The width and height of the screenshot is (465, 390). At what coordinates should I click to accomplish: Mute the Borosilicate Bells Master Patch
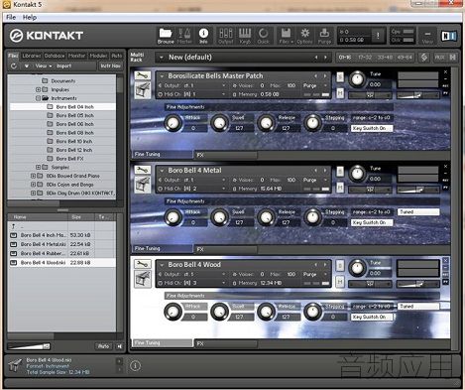(340, 93)
